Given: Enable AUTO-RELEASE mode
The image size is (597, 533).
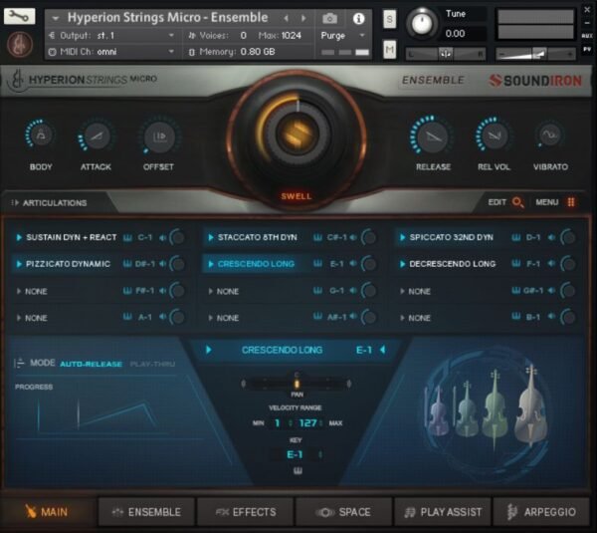Looking at the screenshot, I should [x=91, y=364].
